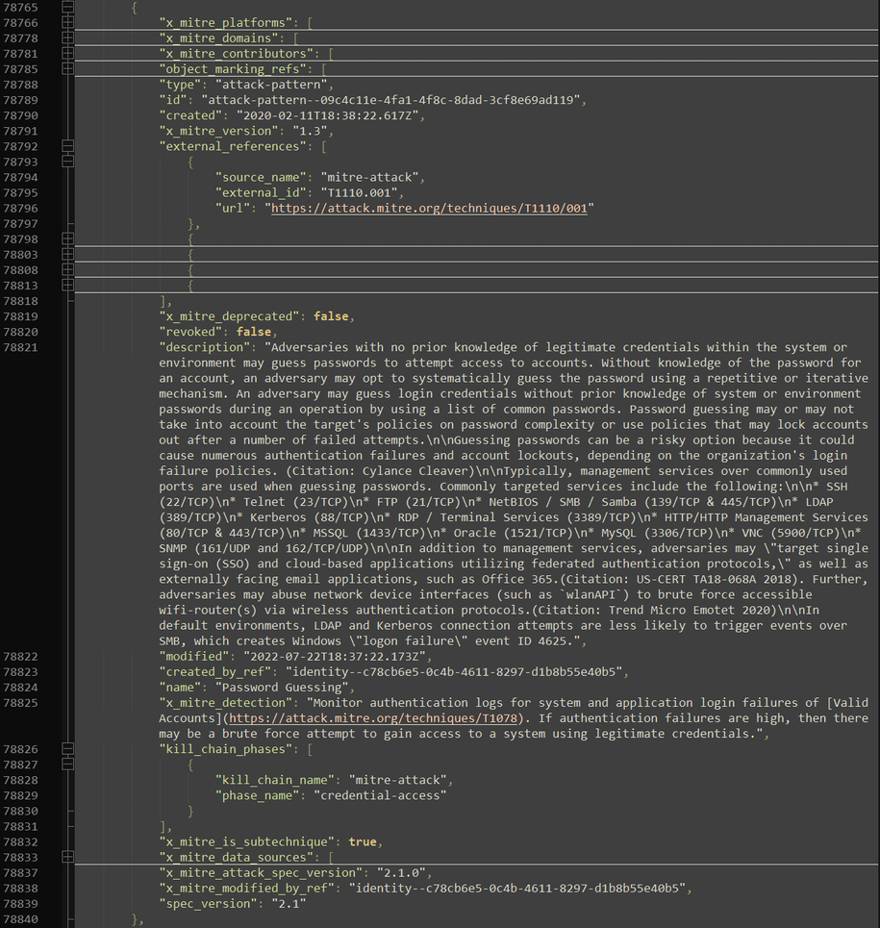The height and width of the screenshot is (928, 880).
Task: Click the true value of x_mitre_is_subtechnique
Action: pyautogui.click(x=364, y=841)
